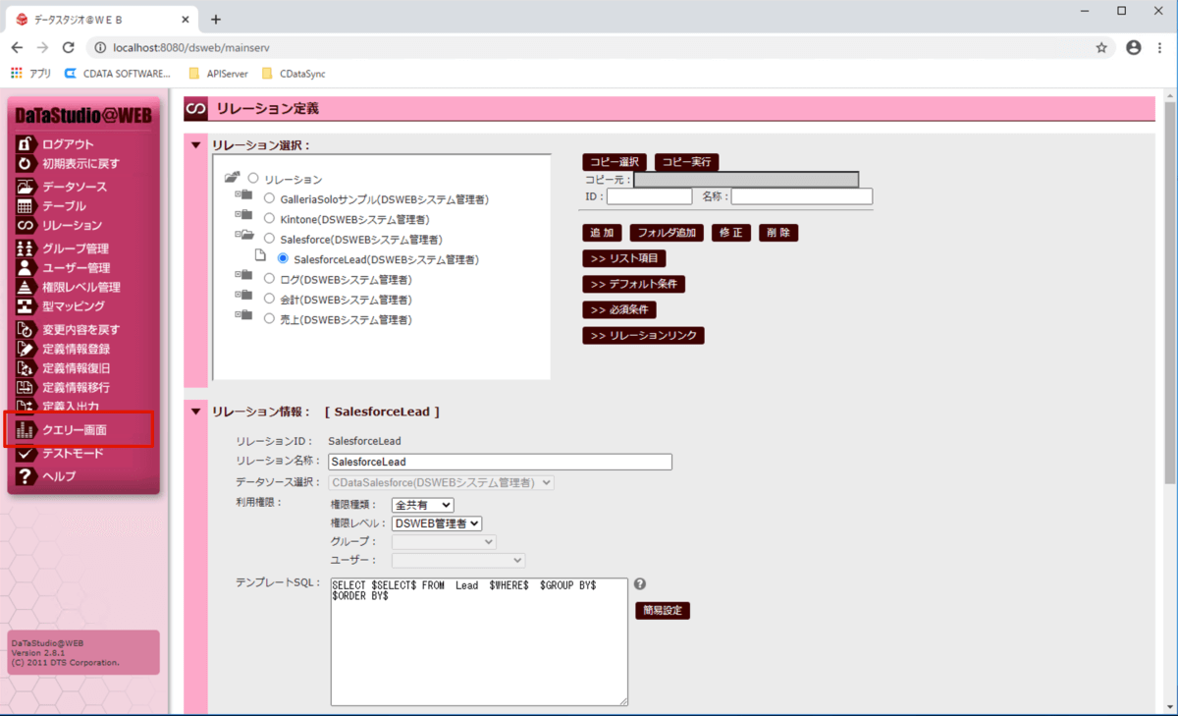Click the ログアウト lock icon
Viewport: 1178px width, 716px height.
click(26, 143)
